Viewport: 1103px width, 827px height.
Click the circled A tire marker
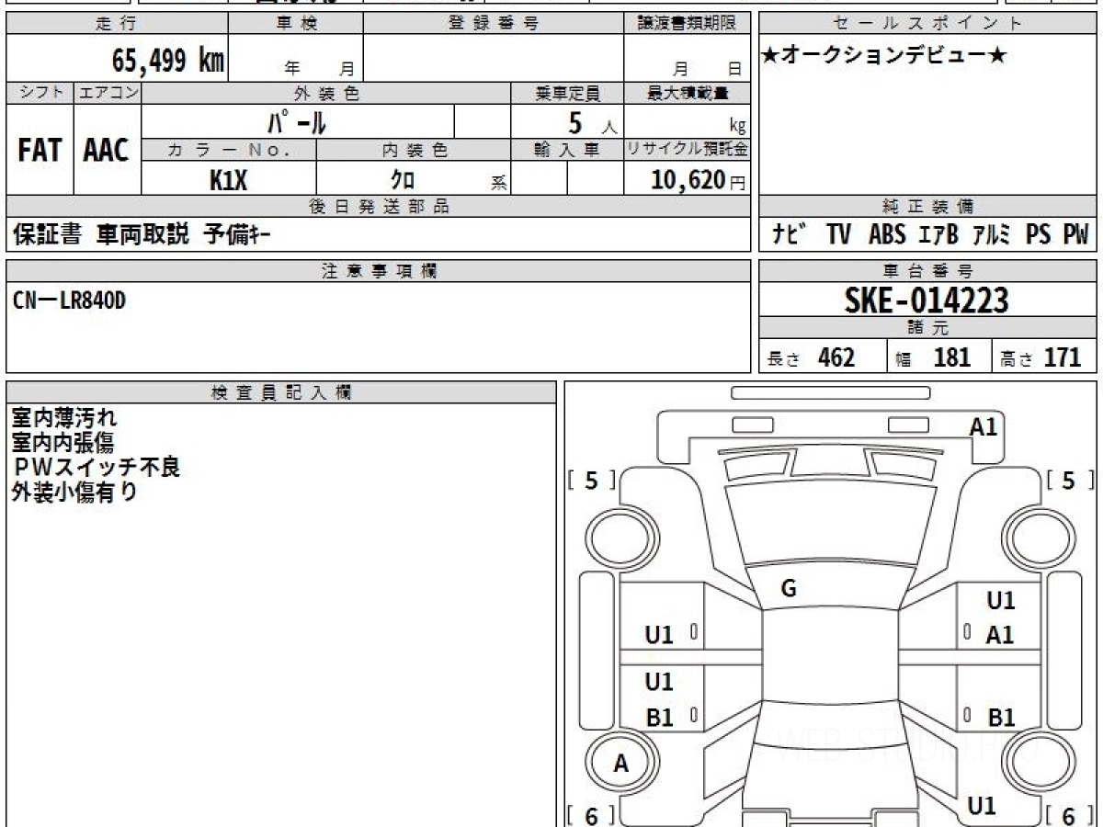(x=622, y=764)
